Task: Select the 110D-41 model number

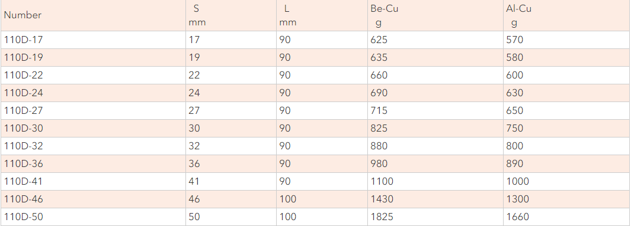Action: pos(23,182)
